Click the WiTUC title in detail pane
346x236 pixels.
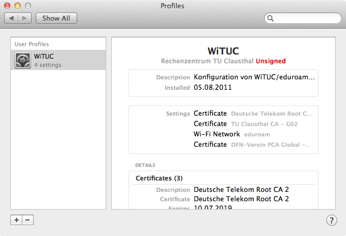223,51
